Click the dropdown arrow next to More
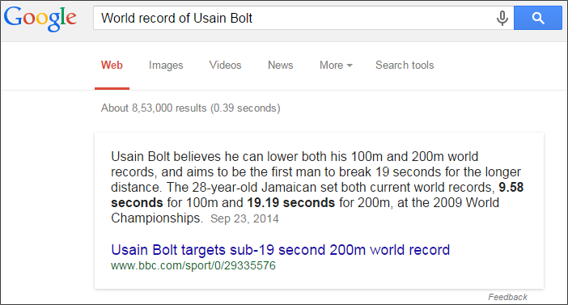The image size is (568, 305). point(350,66)
